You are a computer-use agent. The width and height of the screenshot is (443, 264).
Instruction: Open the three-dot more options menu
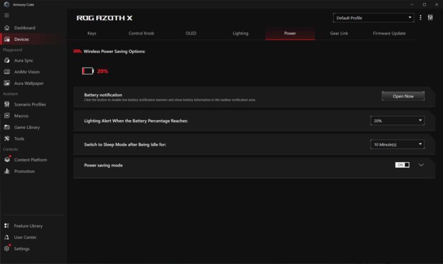(x=420, y=18)
